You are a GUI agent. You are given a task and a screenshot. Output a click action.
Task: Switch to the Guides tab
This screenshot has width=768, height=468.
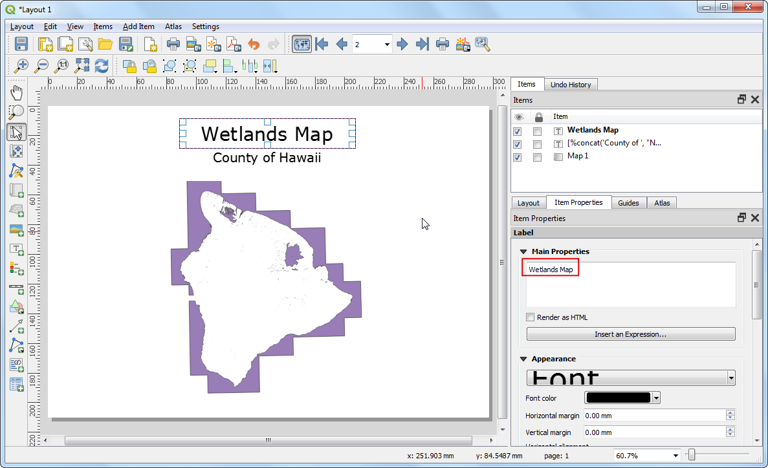click(628, 203)
